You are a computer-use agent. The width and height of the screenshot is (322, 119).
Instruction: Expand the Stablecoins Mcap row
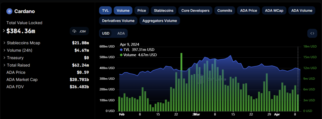[5, 43]
